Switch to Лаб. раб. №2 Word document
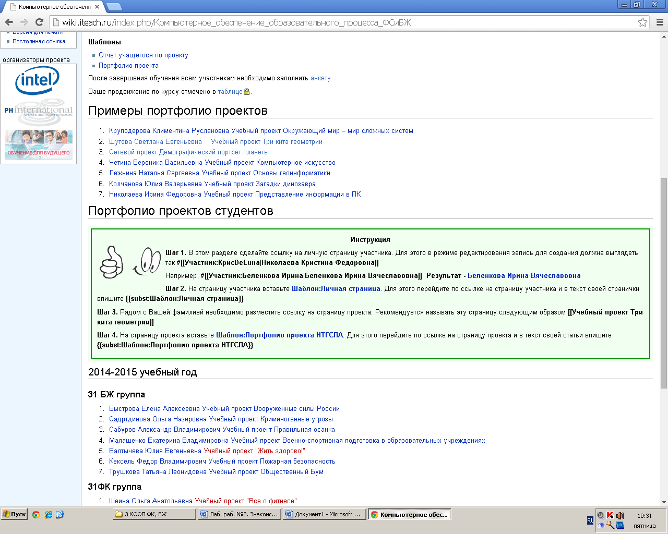The width and height of the screenshot is (668, 534). [x=240, y=514]
